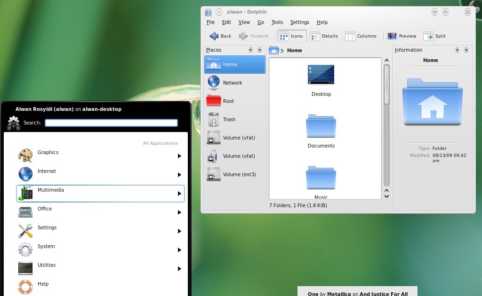Click the bottom scroll down arrow

click(387, 196)
